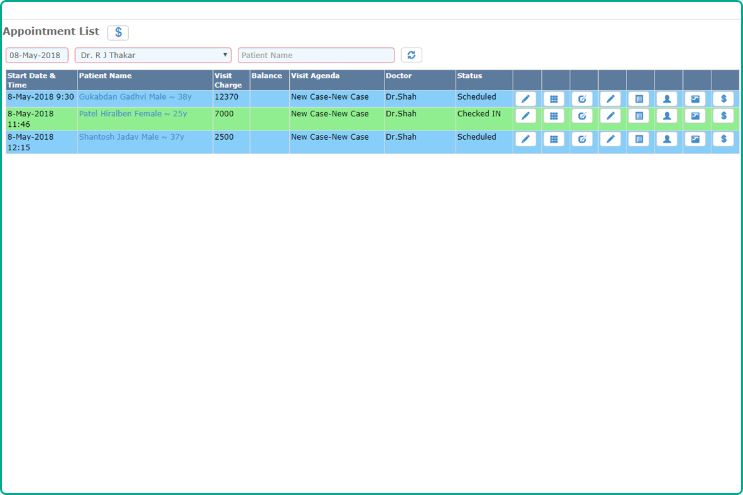743x495 pixels.
Task: Click person icon in Gukabdan Gadhvi's row
Action: 667,99
